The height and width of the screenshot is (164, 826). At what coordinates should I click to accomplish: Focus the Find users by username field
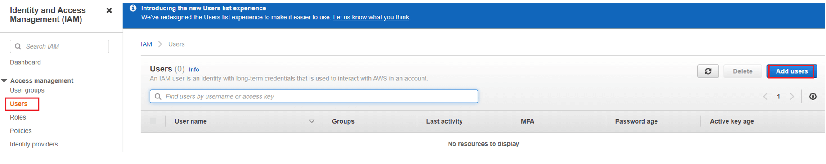click(x=314, y=97)
